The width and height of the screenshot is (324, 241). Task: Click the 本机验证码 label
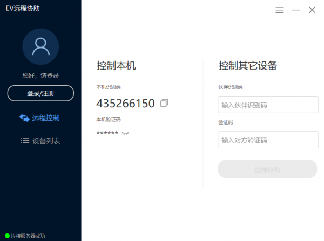[109, 119]
